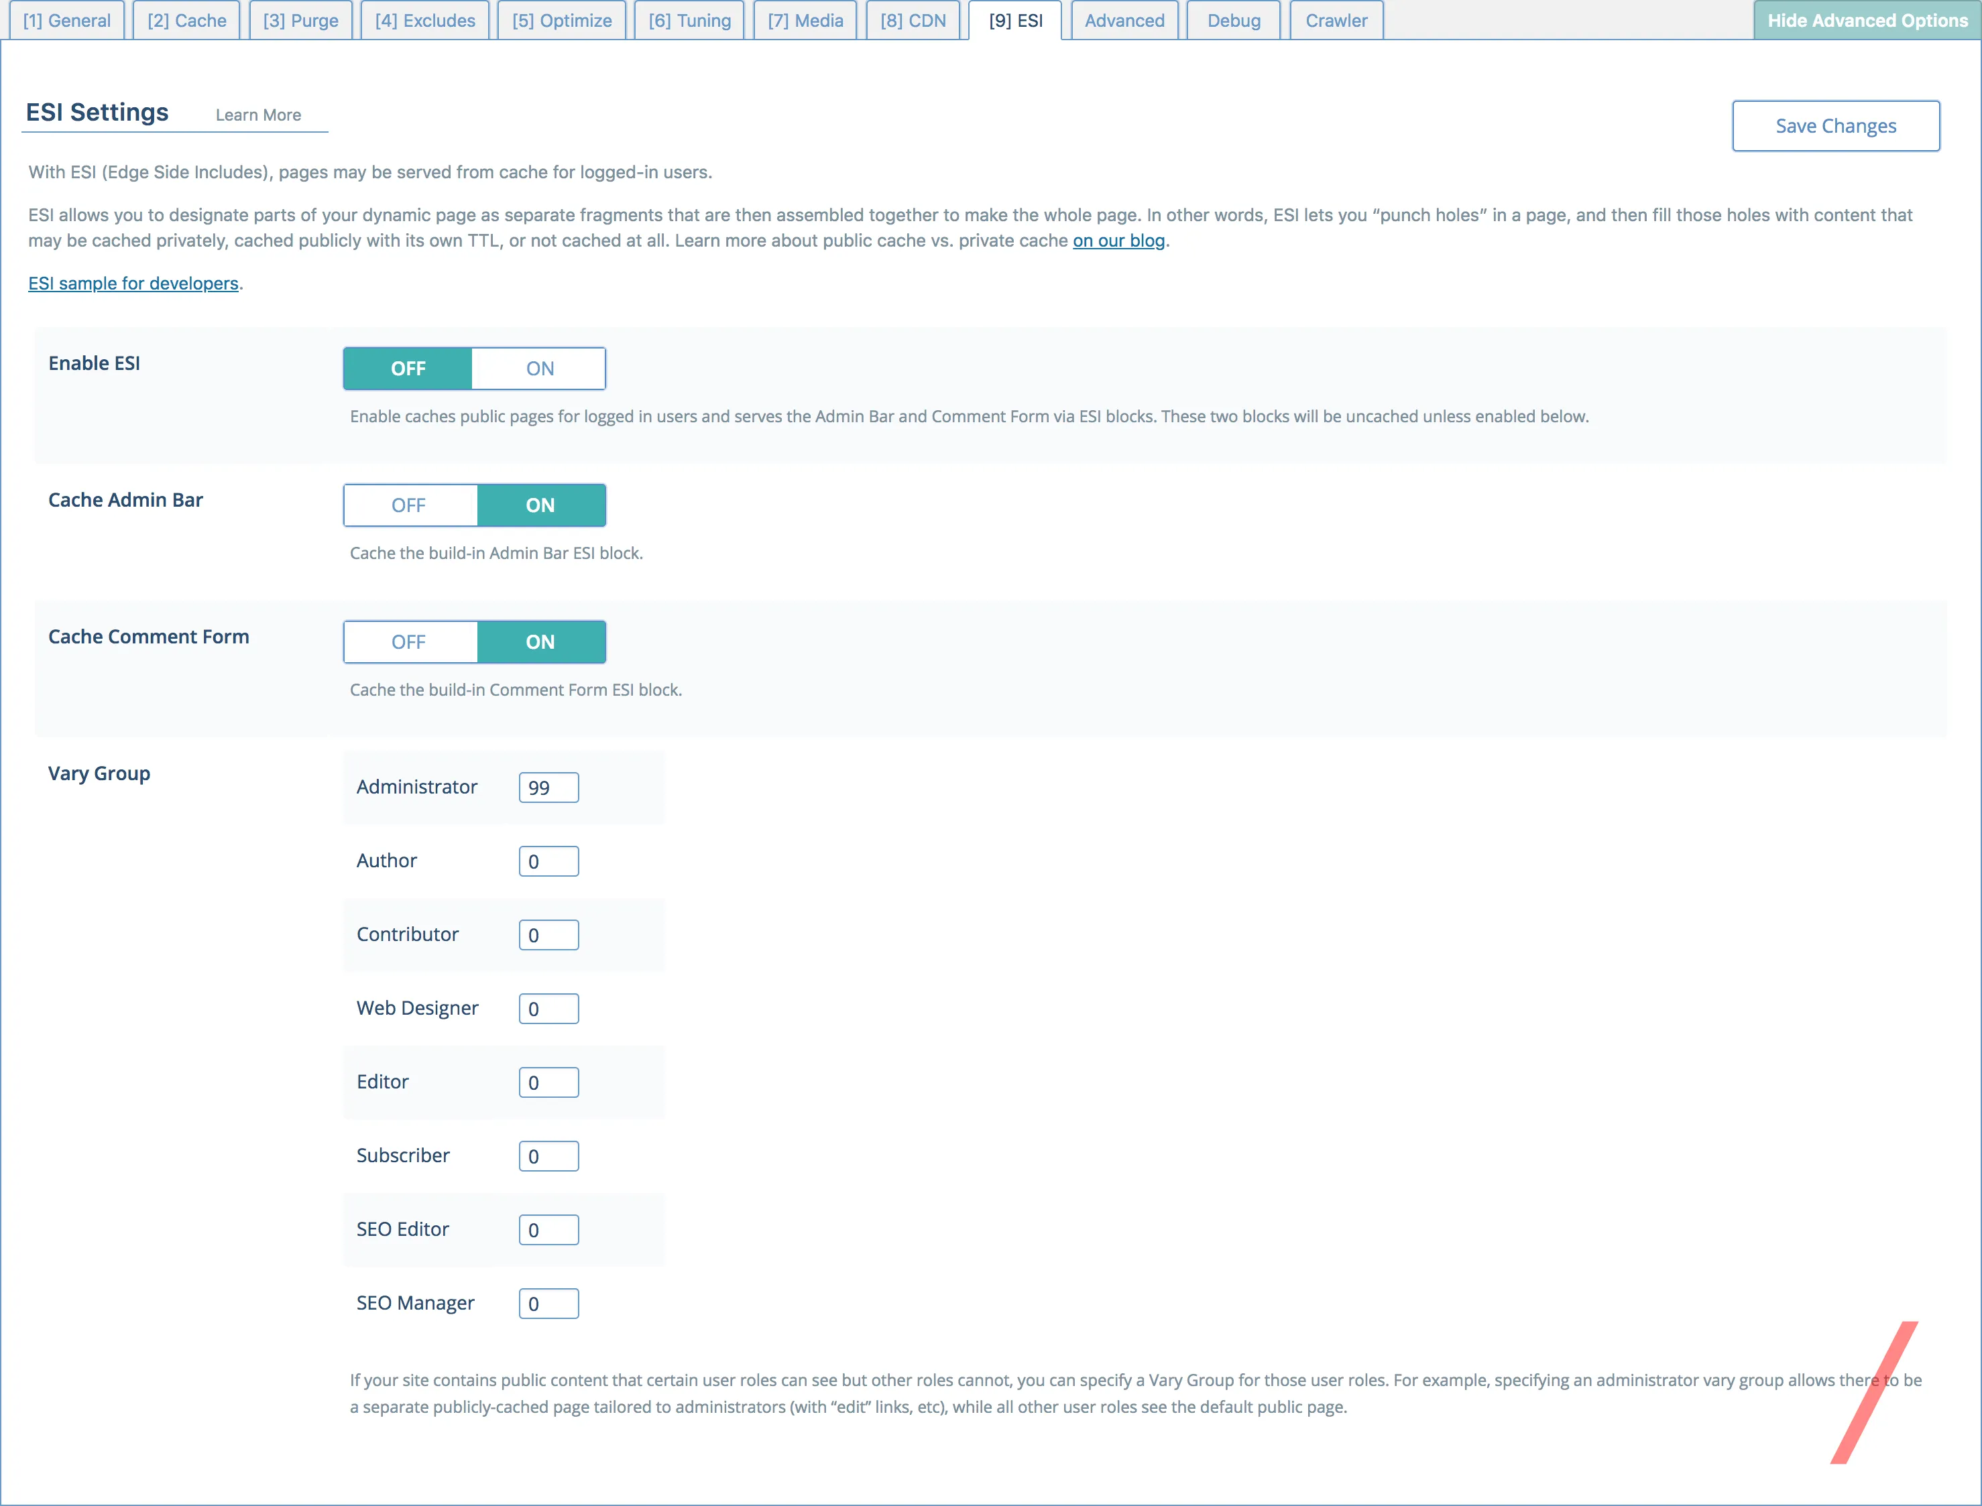Open the [8] CDN tab

pyautogui.click(x=912, y=19)
